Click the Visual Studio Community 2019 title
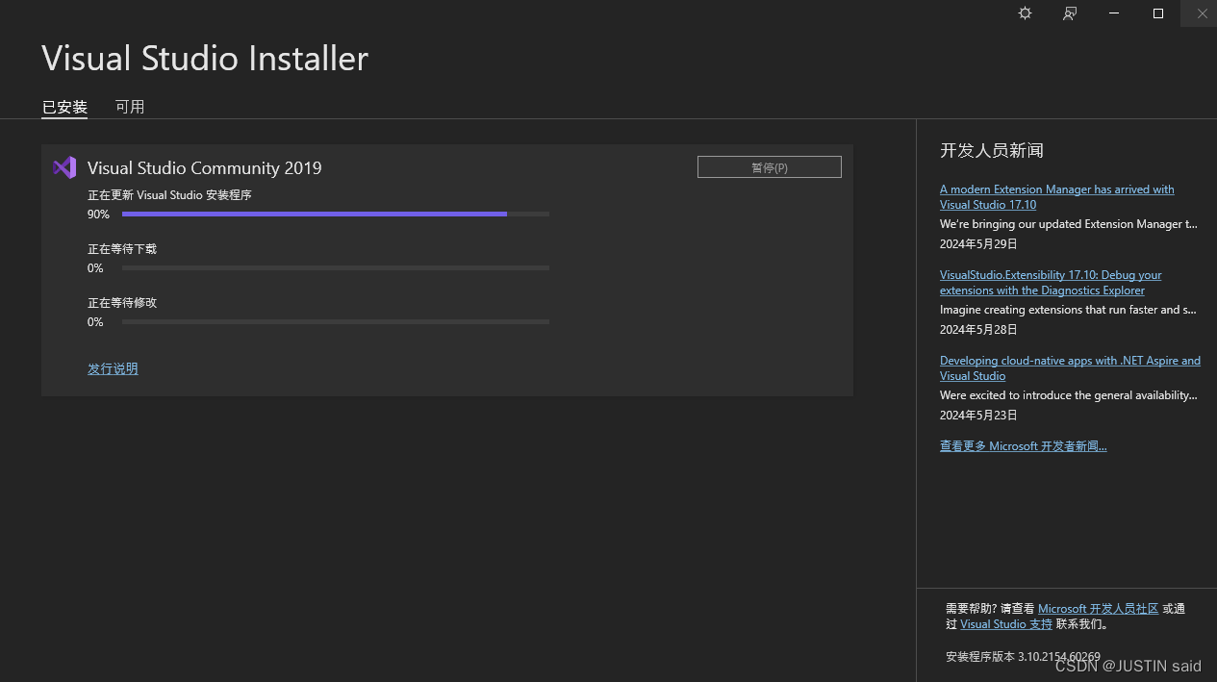 click(205, 168)
